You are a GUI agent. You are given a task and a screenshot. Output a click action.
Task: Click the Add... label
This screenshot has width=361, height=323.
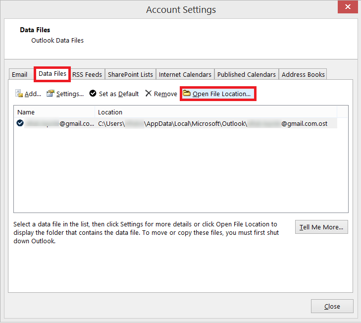click(x=33, y=94)
